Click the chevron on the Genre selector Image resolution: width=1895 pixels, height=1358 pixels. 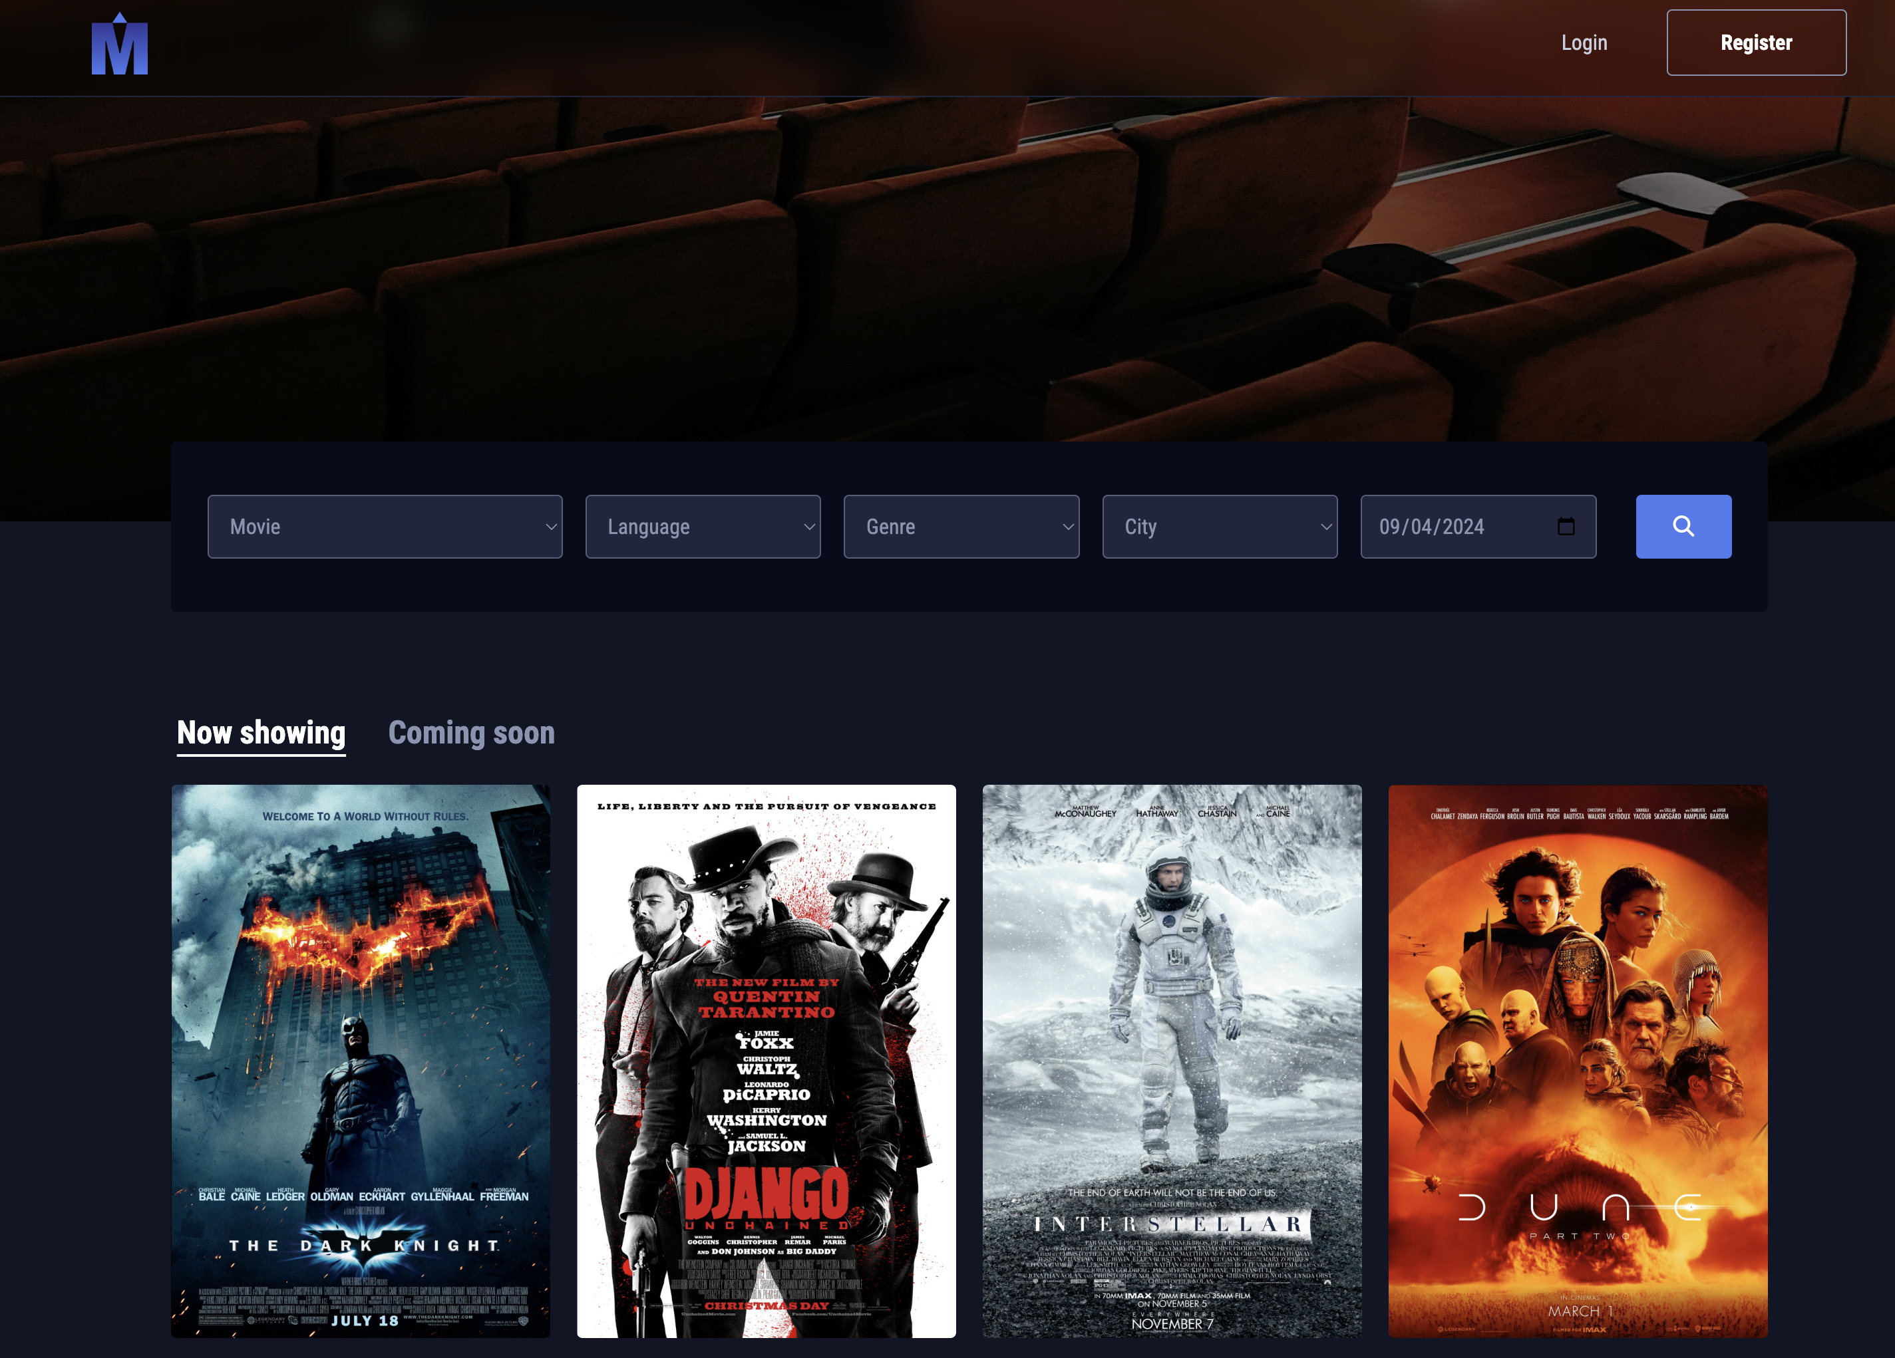[1068, 527]
